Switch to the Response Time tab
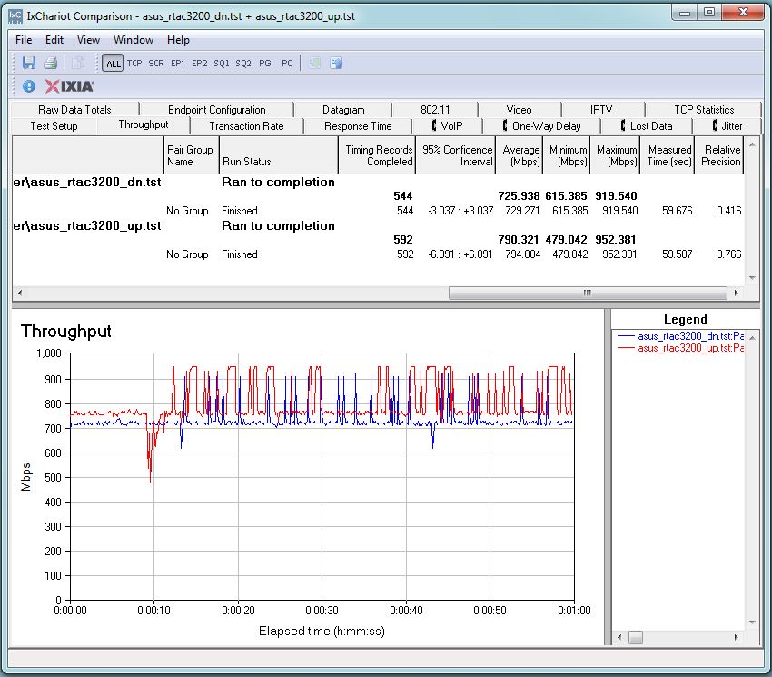The image size is (772, 677). pos(358,126)
